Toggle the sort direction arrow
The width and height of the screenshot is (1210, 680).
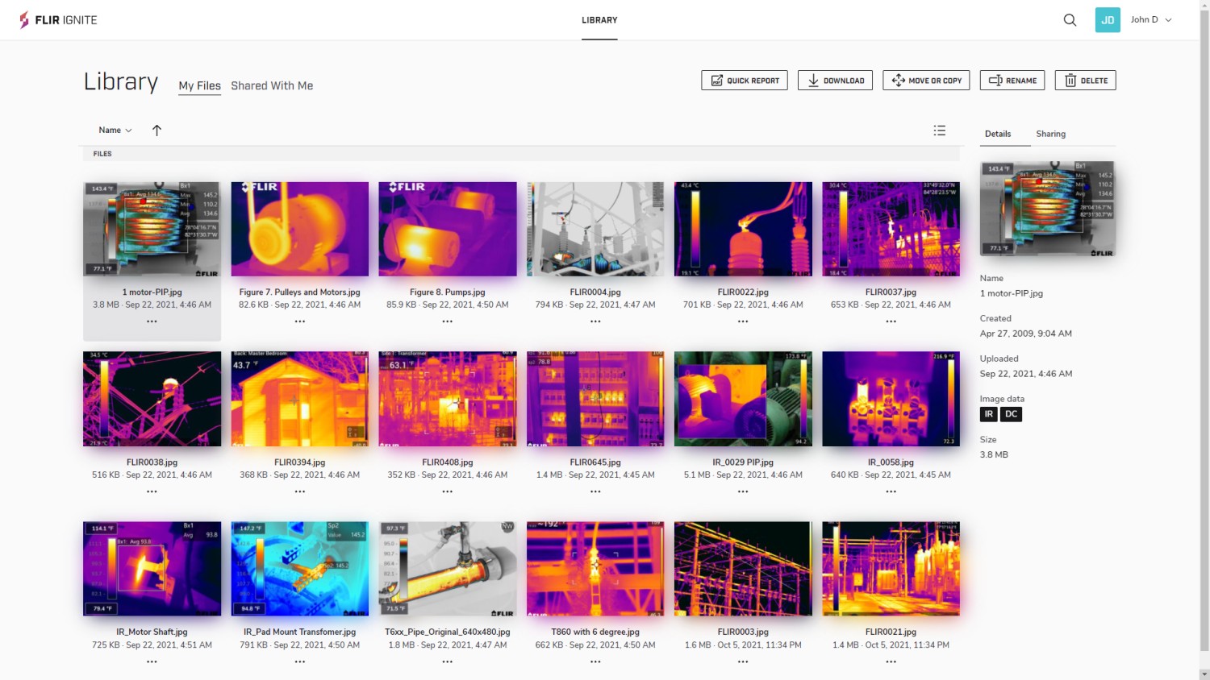coord(156,131)
